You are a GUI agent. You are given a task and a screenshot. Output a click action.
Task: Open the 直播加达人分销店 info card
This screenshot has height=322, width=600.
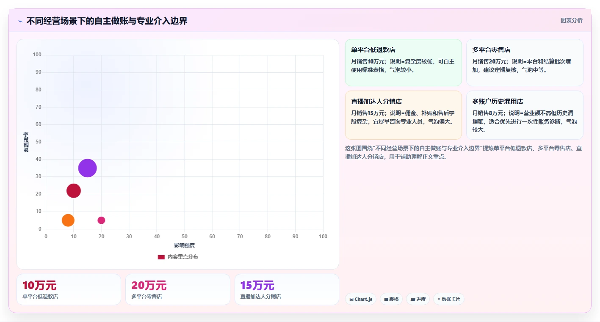click(404, 115)
